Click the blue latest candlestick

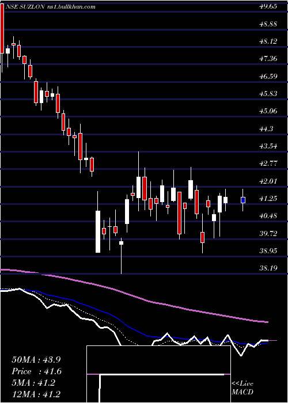(x=242, y=200)
